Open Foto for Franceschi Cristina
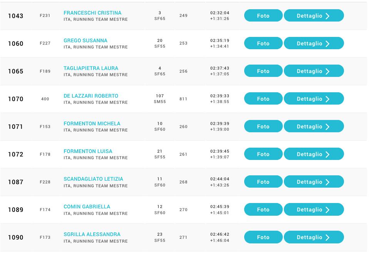369x253 pixels. tap(263, 16)
